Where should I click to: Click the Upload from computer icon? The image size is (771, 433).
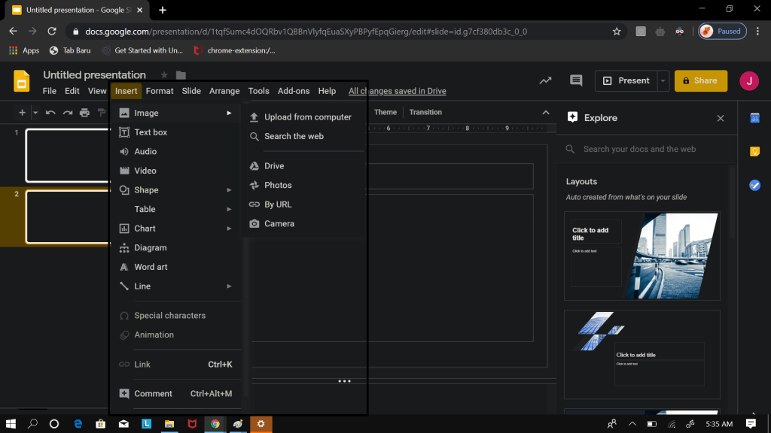coord(254,117)
